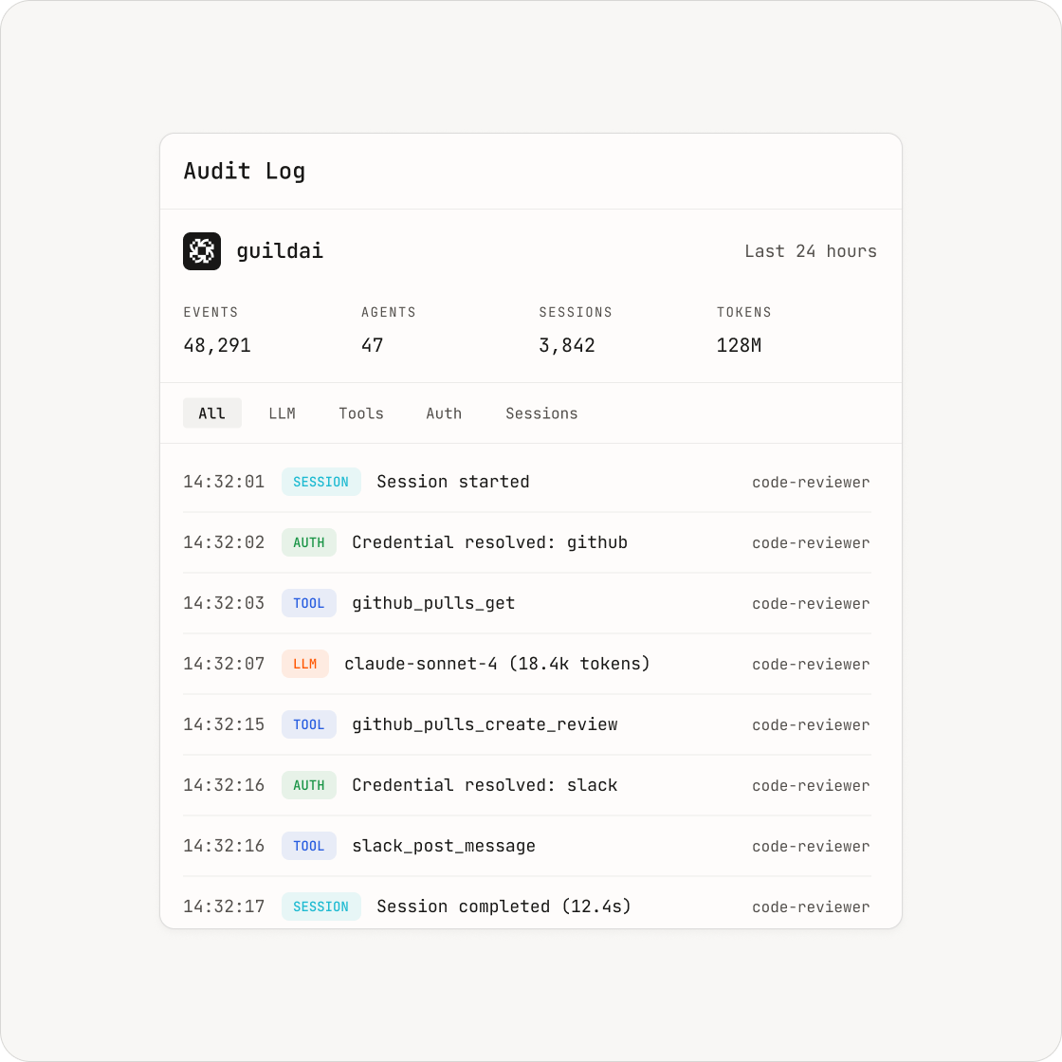This screenshot has width=1062, height=1062.
Task: Switch to the Auth tab
Action: pos(444,413)
